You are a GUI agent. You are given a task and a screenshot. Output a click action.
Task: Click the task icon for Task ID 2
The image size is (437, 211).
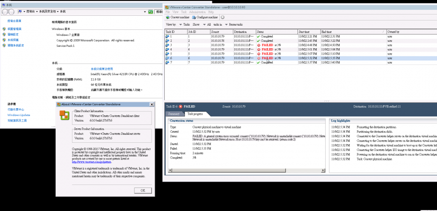pos(167,41)
